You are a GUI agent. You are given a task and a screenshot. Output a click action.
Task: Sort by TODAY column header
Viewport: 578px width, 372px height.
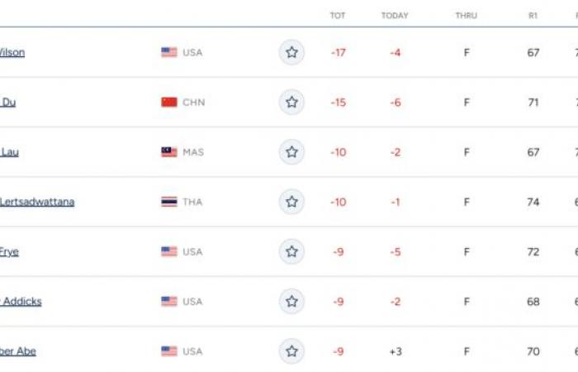(395, 16)
